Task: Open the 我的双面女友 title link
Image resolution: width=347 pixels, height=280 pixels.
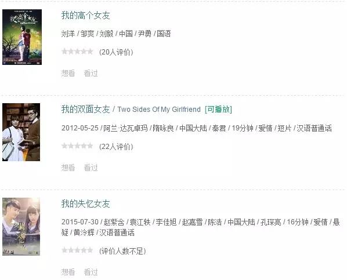Action: click(x=86, y=109)
